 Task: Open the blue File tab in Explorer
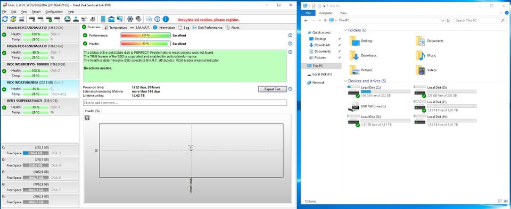point(308,13)
